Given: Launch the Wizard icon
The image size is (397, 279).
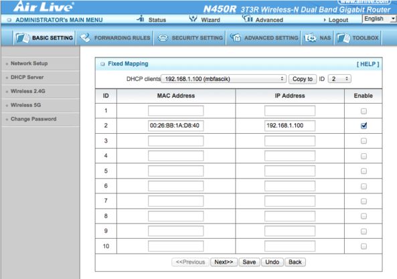Looking at the screenshot, I should [x=193, y=19].
